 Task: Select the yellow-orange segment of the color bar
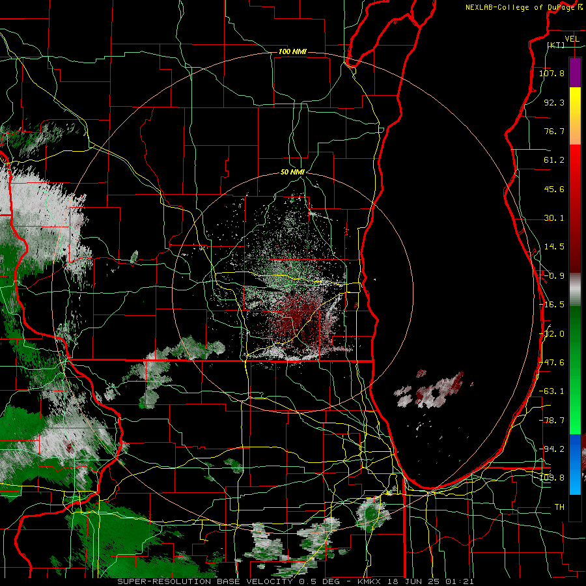[x=575, y=116]
